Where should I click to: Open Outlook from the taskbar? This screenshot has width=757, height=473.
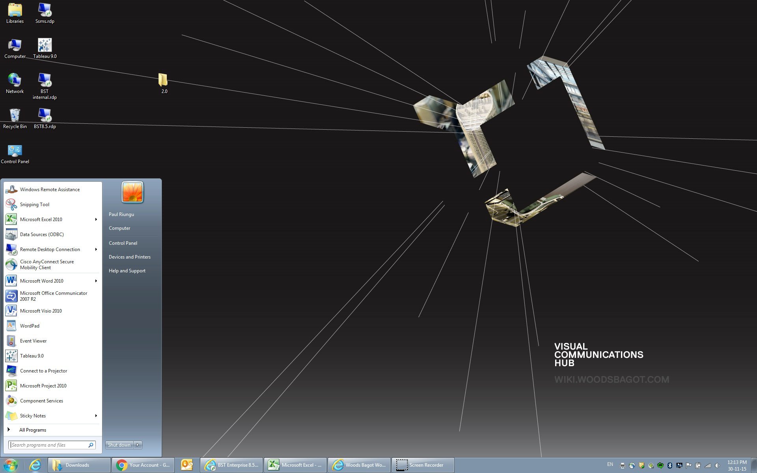(186, 465)
